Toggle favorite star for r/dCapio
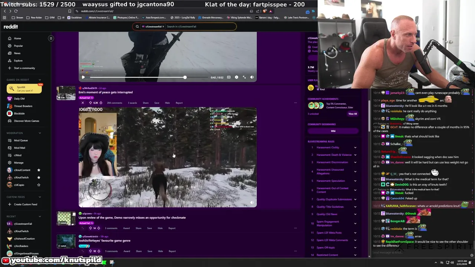The image size is (475, 267). 39,185
